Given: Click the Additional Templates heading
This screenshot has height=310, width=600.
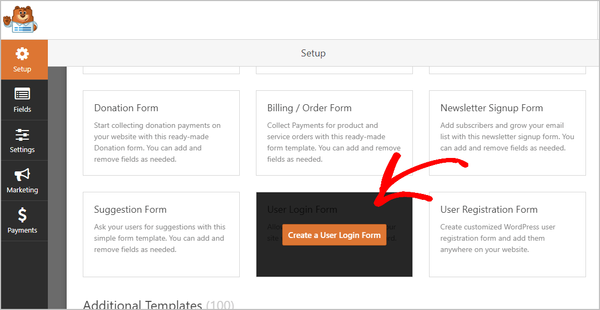Looking at the screenshot, I should 142,305.
